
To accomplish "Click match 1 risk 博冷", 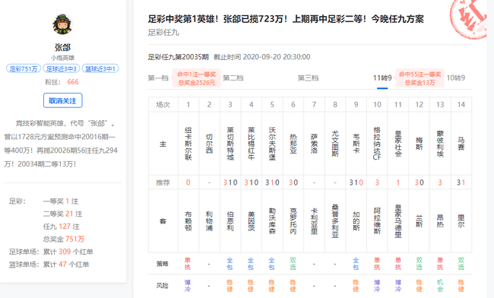I will coord(188,285).
